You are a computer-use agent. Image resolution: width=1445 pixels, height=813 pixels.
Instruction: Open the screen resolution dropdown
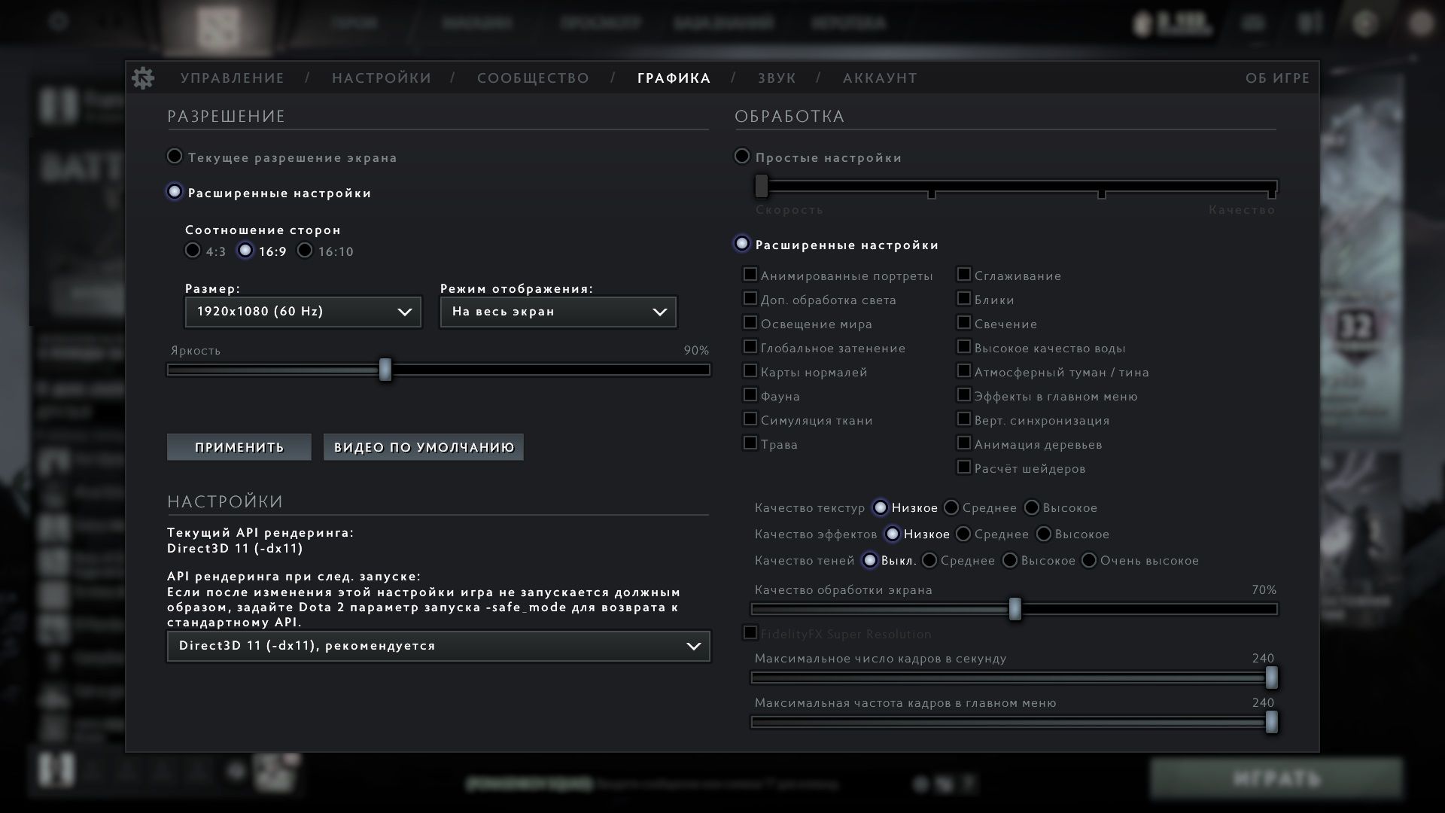click(x=303, y=311)
